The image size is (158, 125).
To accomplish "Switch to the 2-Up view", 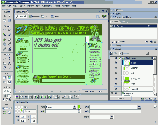I will [x=45, y=16].
